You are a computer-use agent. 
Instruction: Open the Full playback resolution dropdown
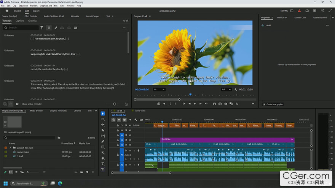click(226, 90)
